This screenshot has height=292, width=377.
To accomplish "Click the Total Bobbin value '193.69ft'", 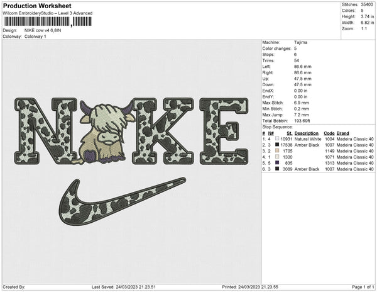I will (302, 121).
